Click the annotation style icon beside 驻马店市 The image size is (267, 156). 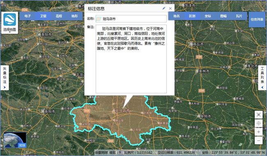(99, 19)
